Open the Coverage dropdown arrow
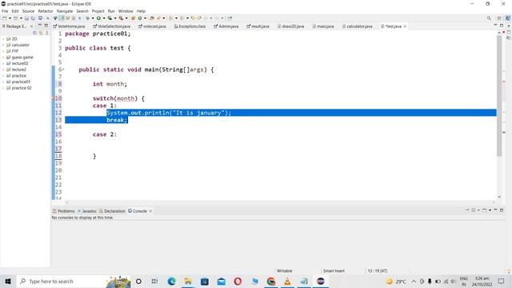 pos(115,18)
